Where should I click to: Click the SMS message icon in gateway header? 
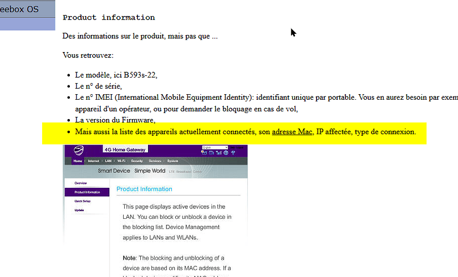204,153
